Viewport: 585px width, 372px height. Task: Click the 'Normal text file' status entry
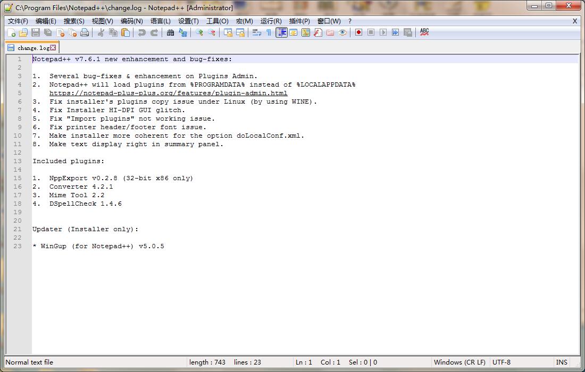[x=29, y=362]
